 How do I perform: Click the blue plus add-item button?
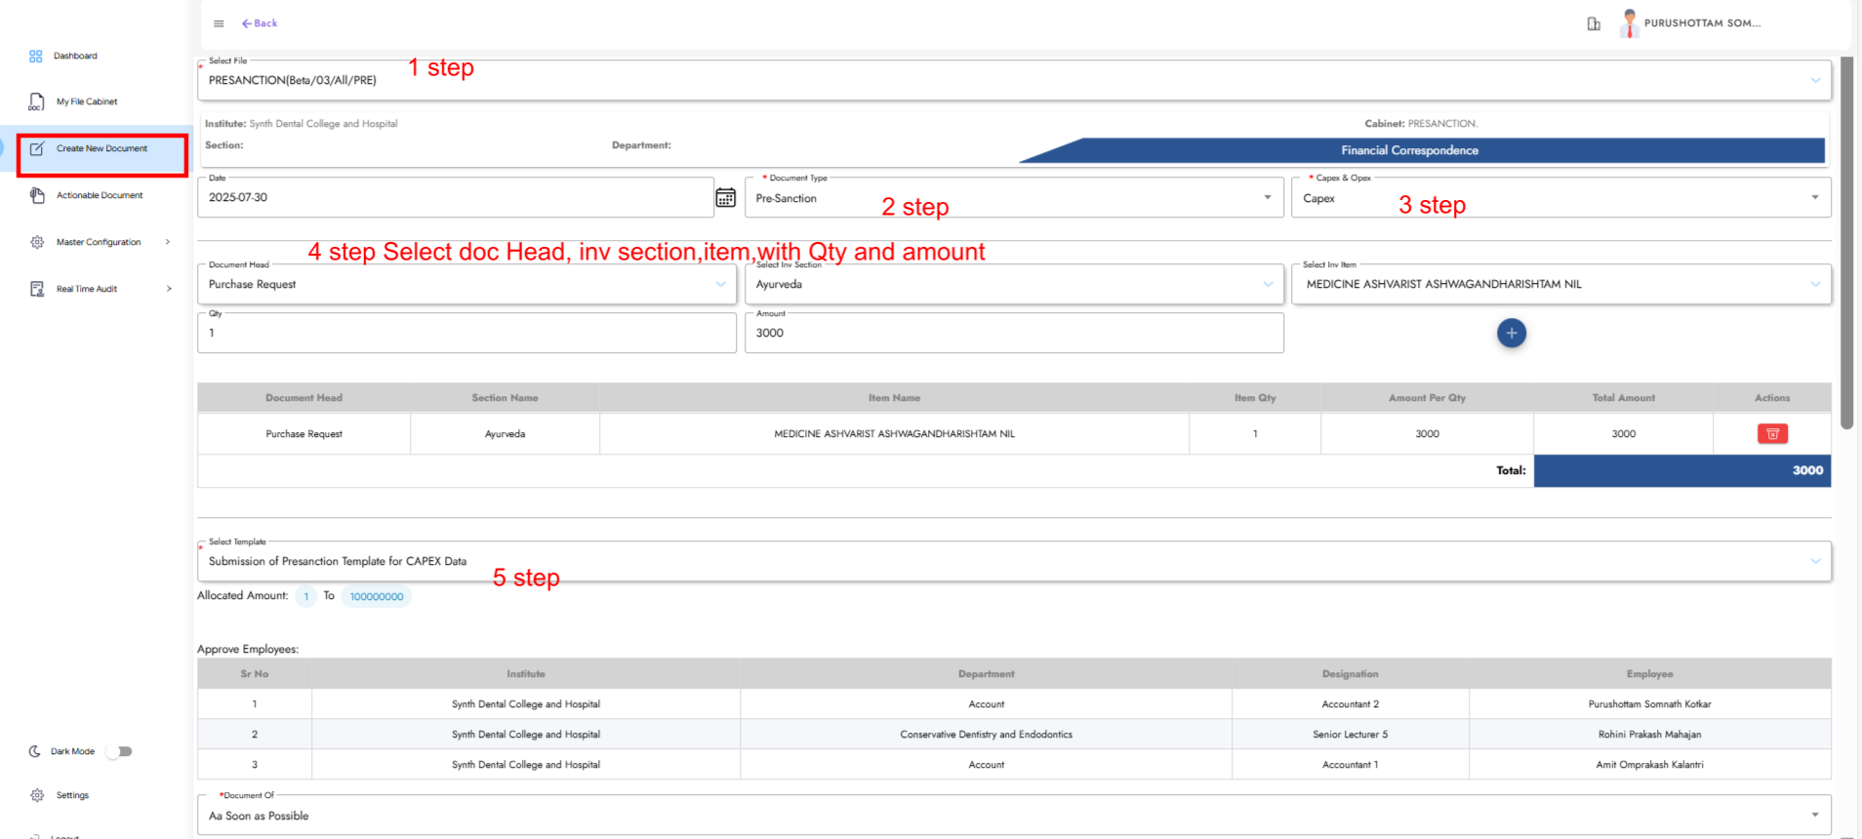(x=1511, y=334)
